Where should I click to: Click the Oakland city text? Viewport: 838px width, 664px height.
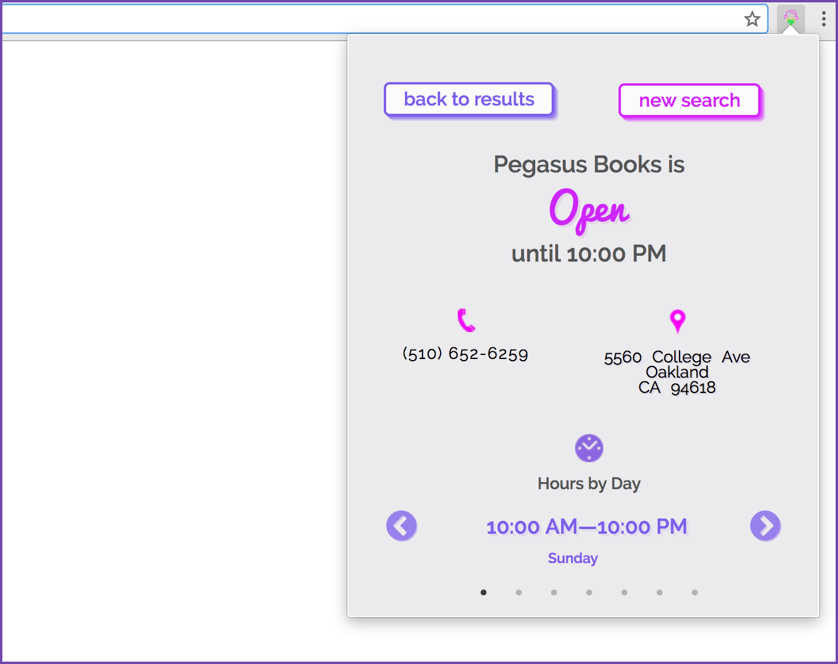677,372
